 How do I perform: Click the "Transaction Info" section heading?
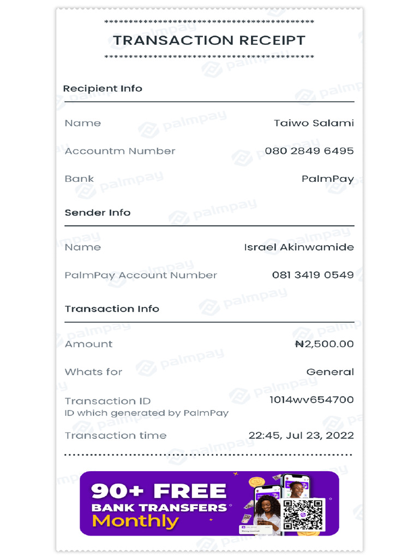[112, 308]
